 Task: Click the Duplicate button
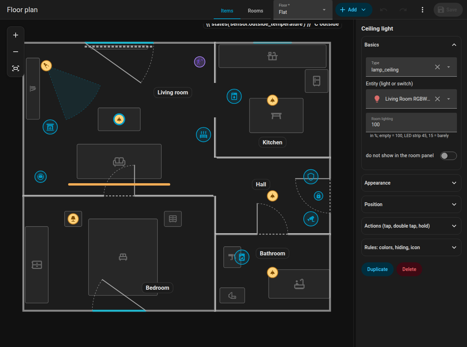click(x=377, y=269)
